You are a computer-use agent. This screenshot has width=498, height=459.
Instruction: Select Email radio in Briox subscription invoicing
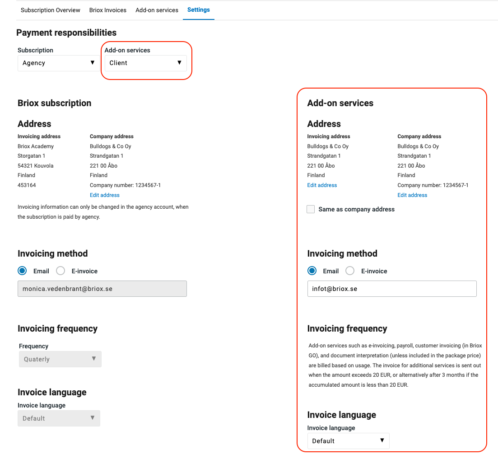click(22, 271)
